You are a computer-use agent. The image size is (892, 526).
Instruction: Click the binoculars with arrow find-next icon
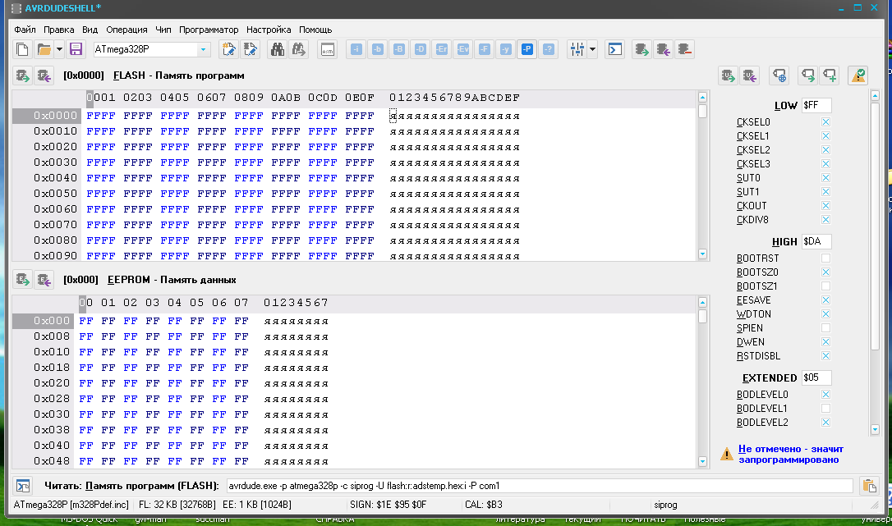click(299, 49)
